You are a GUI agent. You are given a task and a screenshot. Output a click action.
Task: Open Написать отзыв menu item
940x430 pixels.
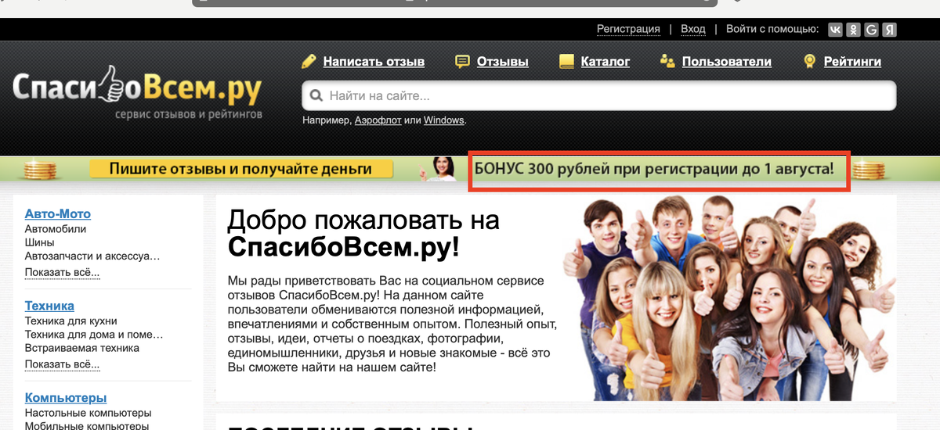[374, 61]
